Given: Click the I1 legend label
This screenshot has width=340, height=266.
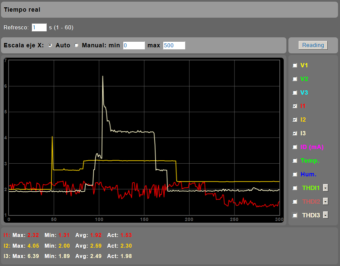Looking at the screenshot, I should point(303,106).
